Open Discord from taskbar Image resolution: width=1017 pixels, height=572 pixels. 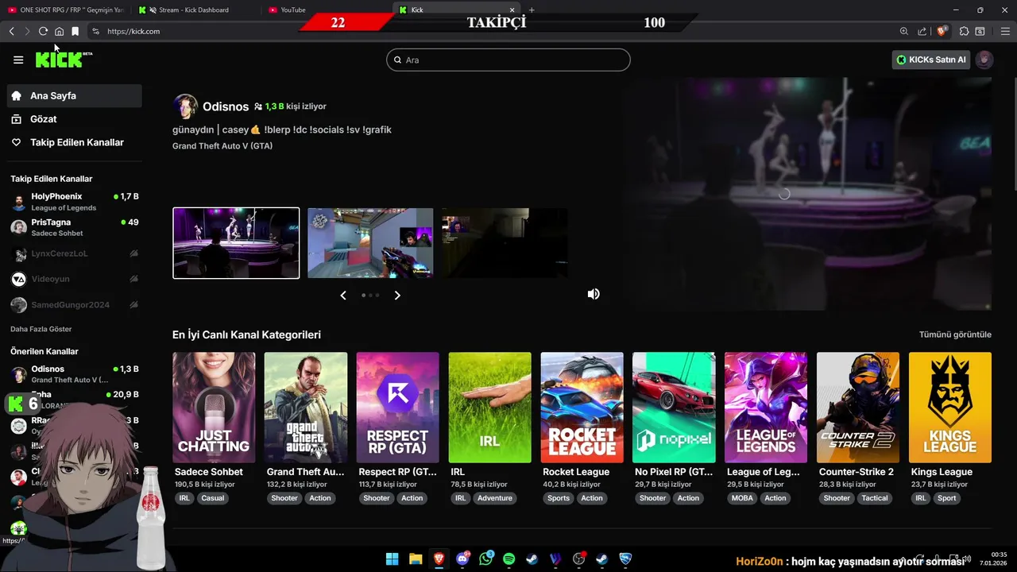tap(463, 559)
